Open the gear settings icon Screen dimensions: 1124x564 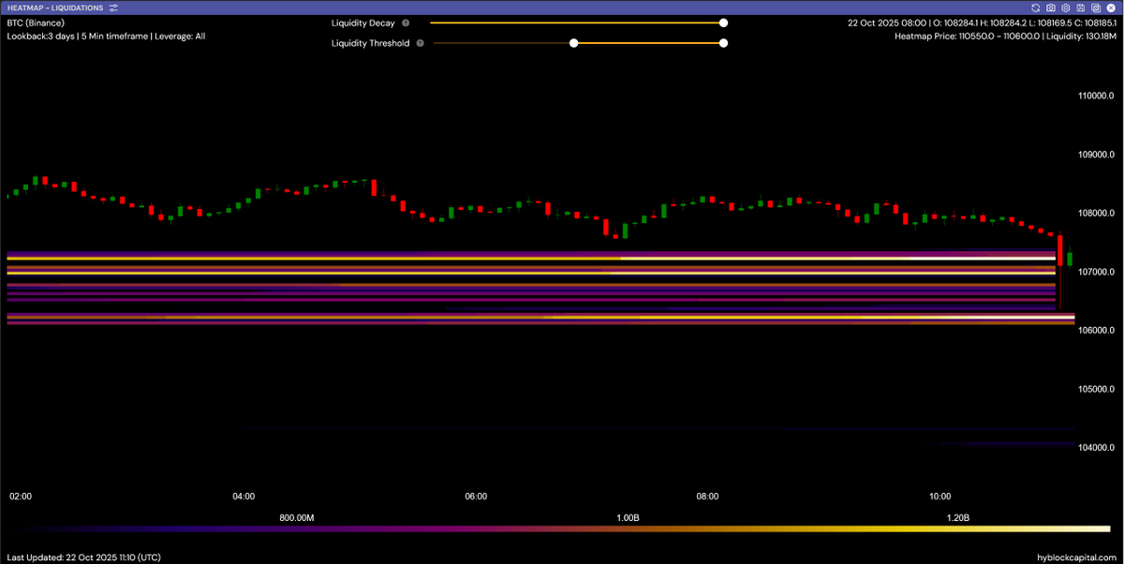[1066, 7]
